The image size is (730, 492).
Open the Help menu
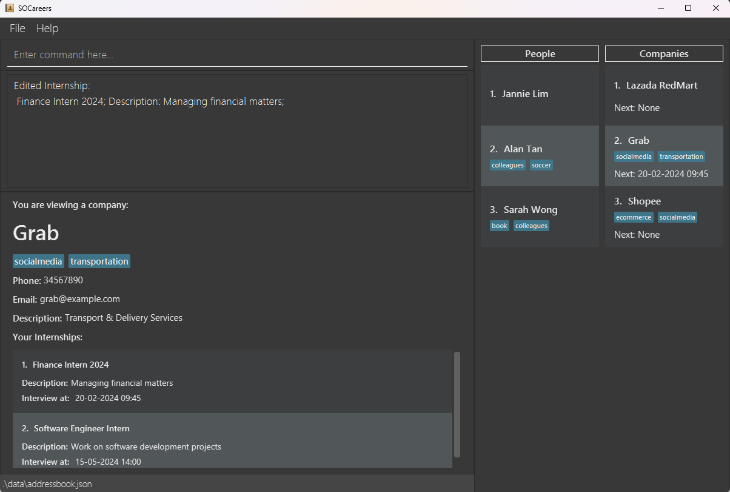[x=47, y=29]
